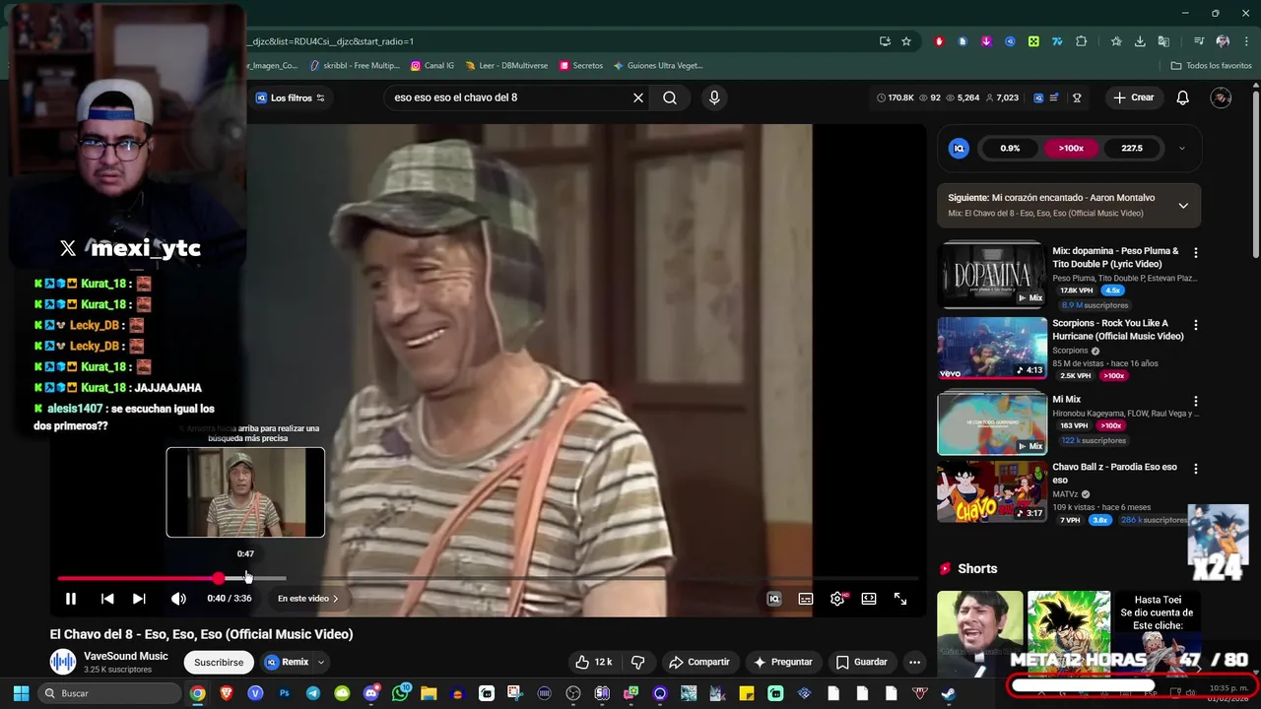Open the Chrome extensions puzzle icon

point(1081,41)
